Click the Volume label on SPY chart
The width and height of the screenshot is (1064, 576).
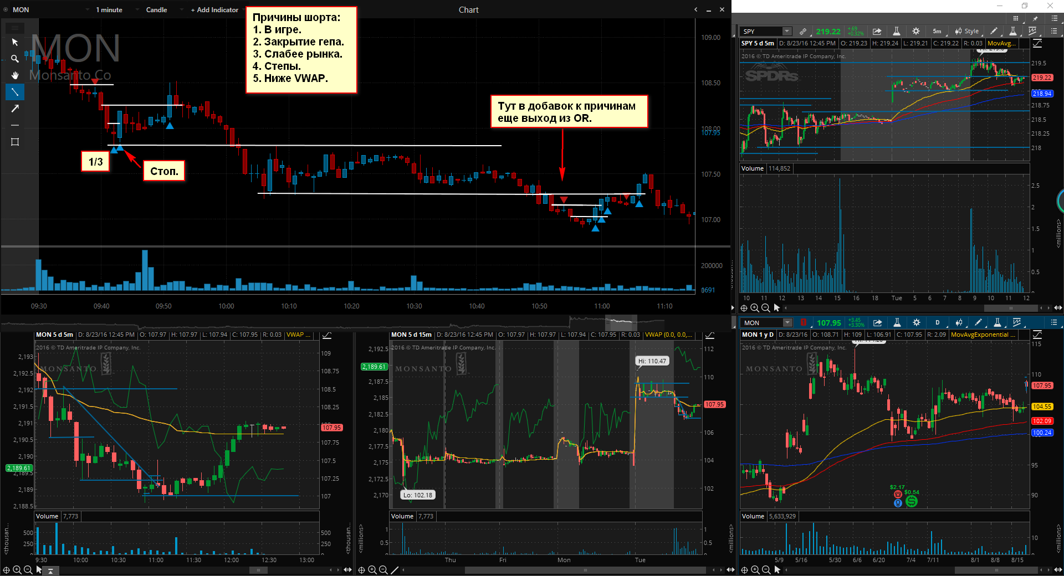(x=752, y=168)
